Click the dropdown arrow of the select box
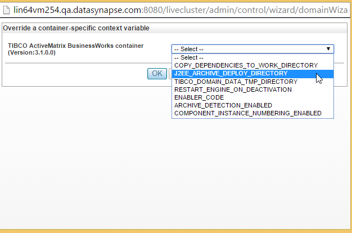The image size is (352, 233). coord(328,49)
